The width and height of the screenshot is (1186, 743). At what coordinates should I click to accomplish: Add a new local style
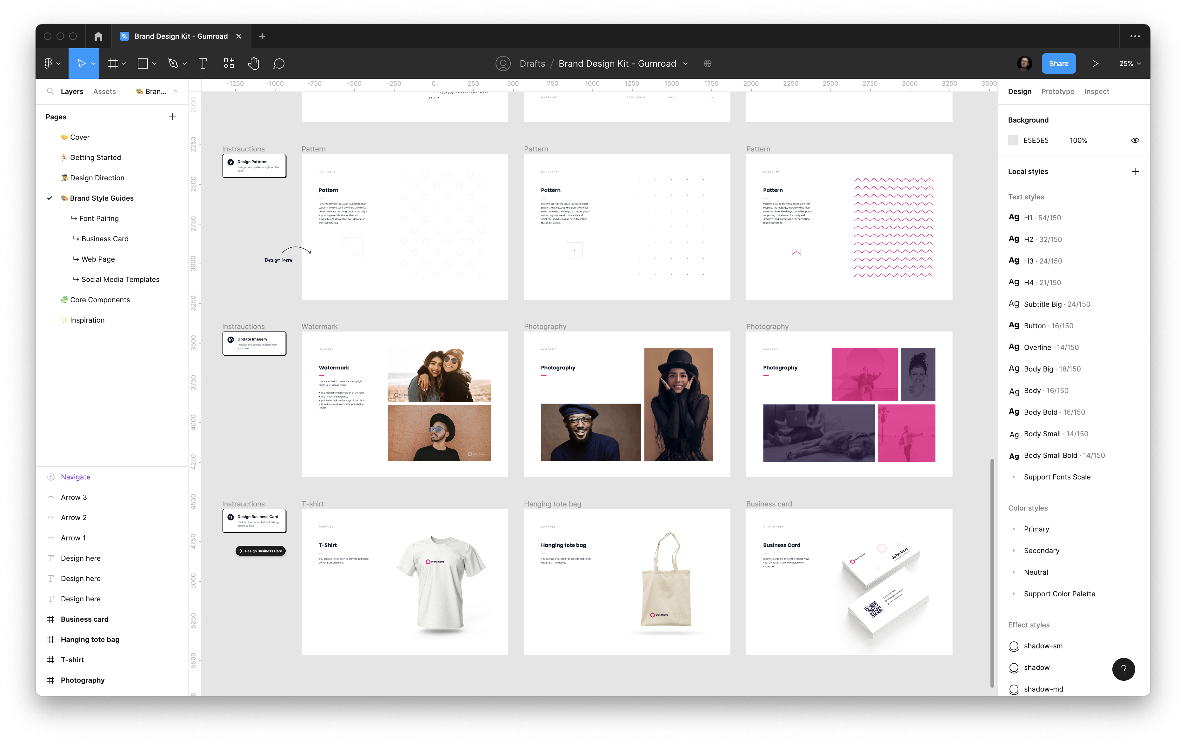(x=1135, y=171)
